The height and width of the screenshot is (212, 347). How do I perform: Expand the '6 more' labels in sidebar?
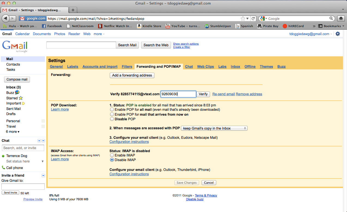[x=12, y=131]
